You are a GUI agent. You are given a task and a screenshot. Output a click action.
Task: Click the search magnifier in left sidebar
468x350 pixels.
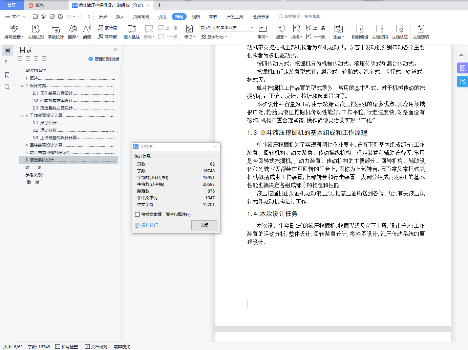coord(7,87)
